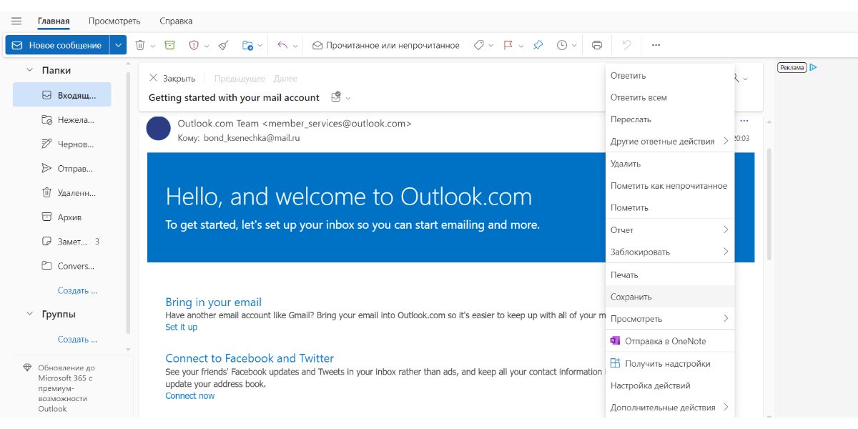858x429 pixels.
Task: Open the dropdown arrow next to Delete
Action: point(153,45)
